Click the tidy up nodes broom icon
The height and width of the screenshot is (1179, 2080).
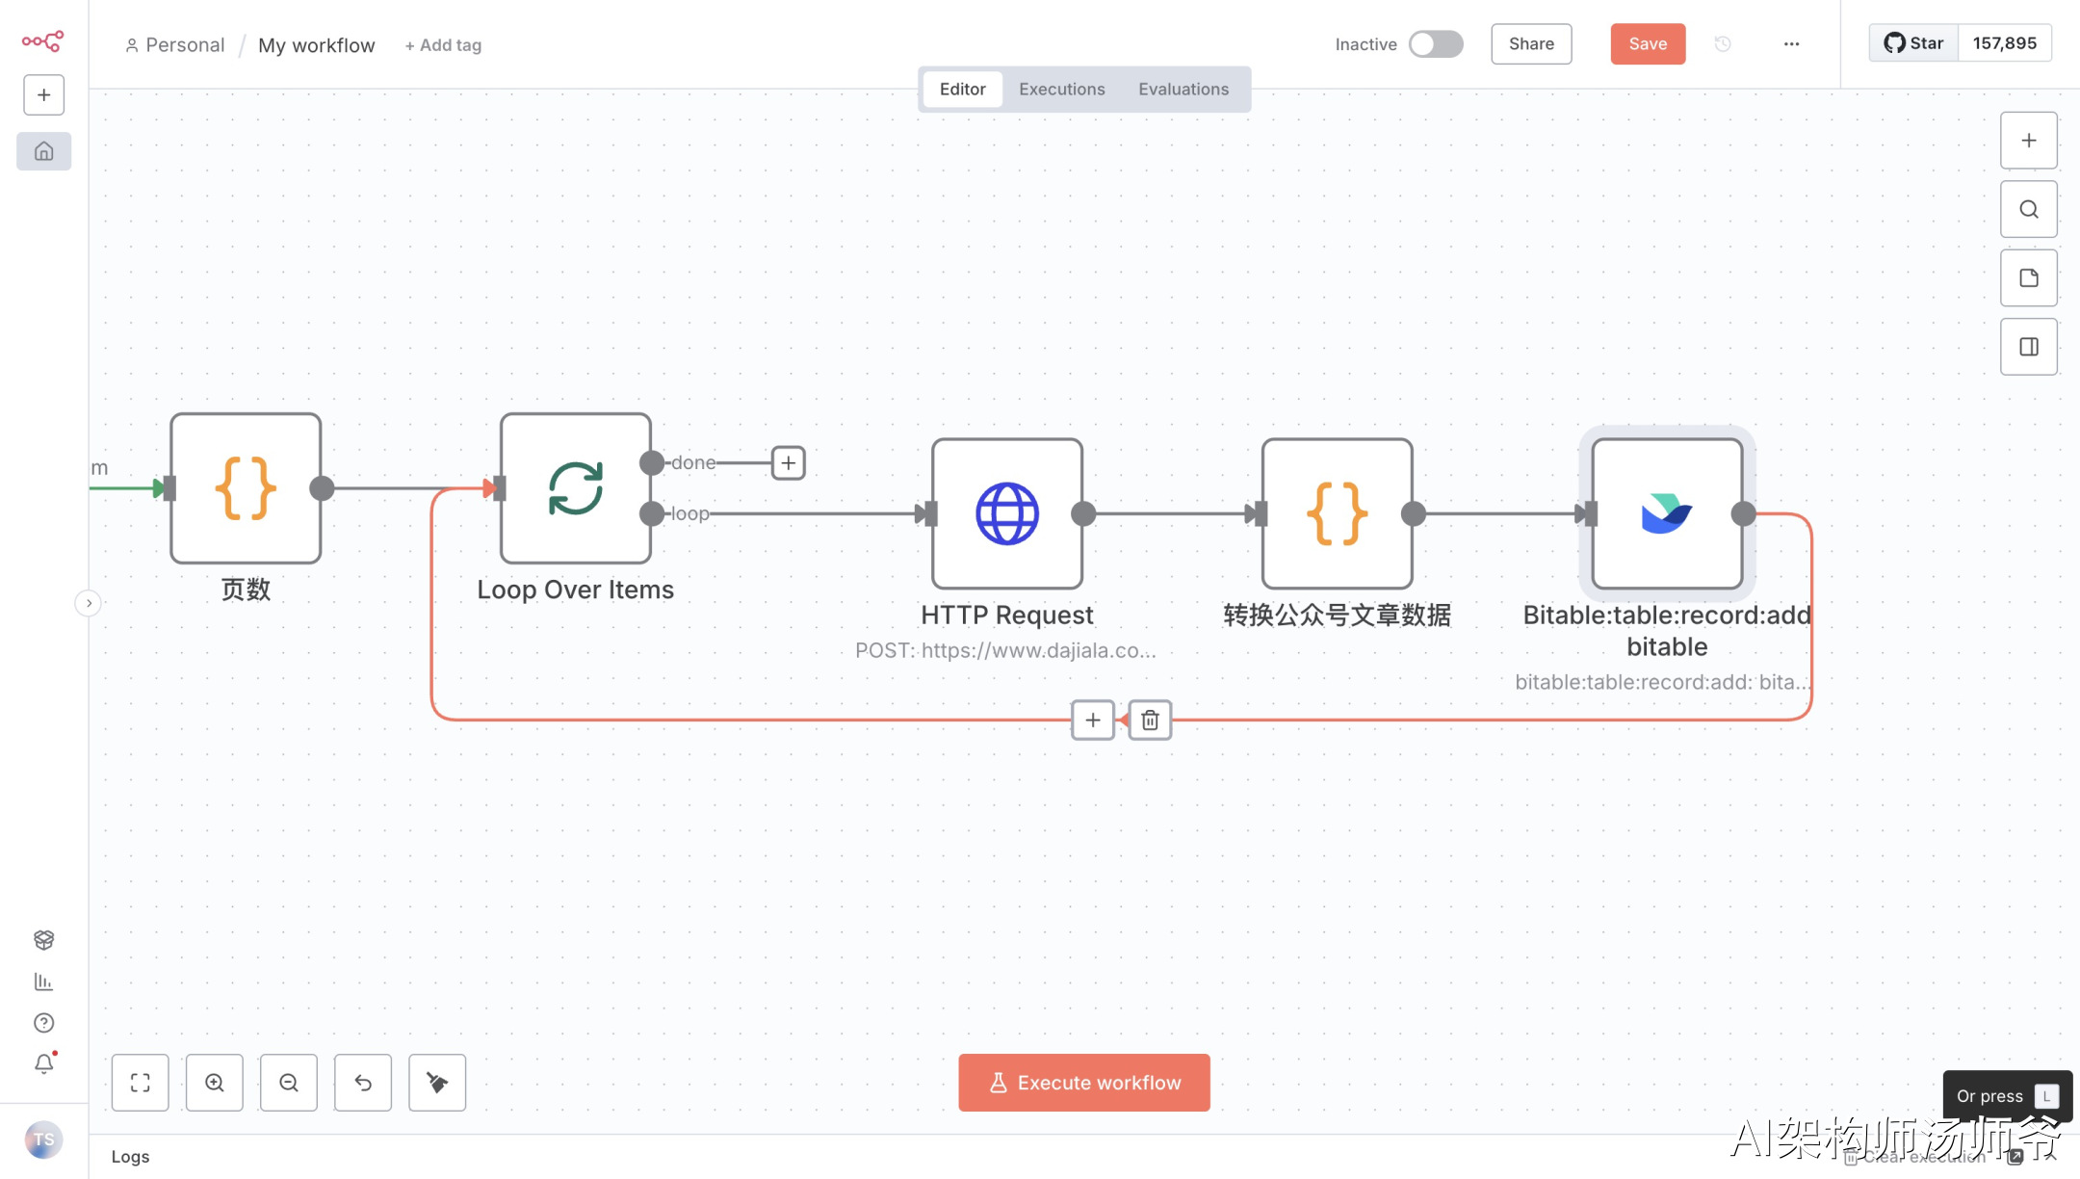tap(437, 1083)
